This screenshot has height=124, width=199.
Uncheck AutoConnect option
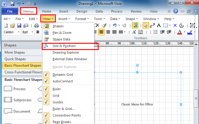tap(46, 81)
